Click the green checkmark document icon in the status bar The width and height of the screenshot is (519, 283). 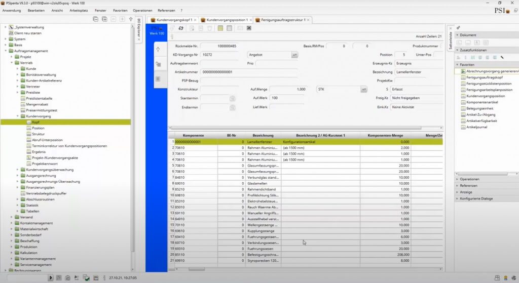[x=87, y=278]
